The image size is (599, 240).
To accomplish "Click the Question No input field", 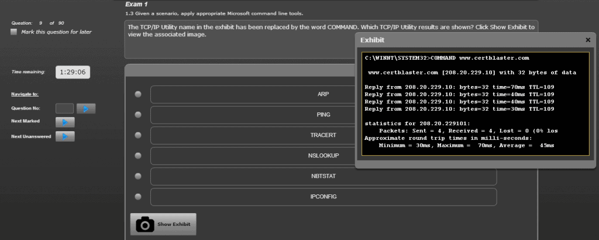I will pos(64,108).
